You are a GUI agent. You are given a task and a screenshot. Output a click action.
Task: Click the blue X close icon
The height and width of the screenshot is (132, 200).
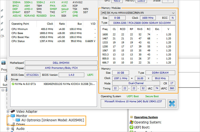point(173,103)
